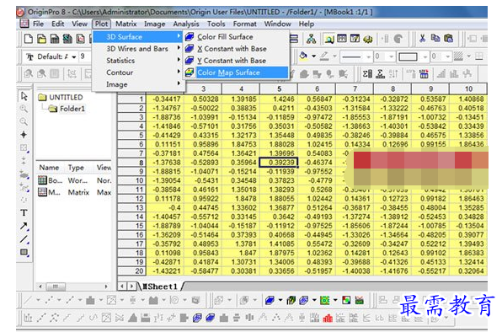
Task: Select Folder1 in project explorer
Action: pos(72,109)
